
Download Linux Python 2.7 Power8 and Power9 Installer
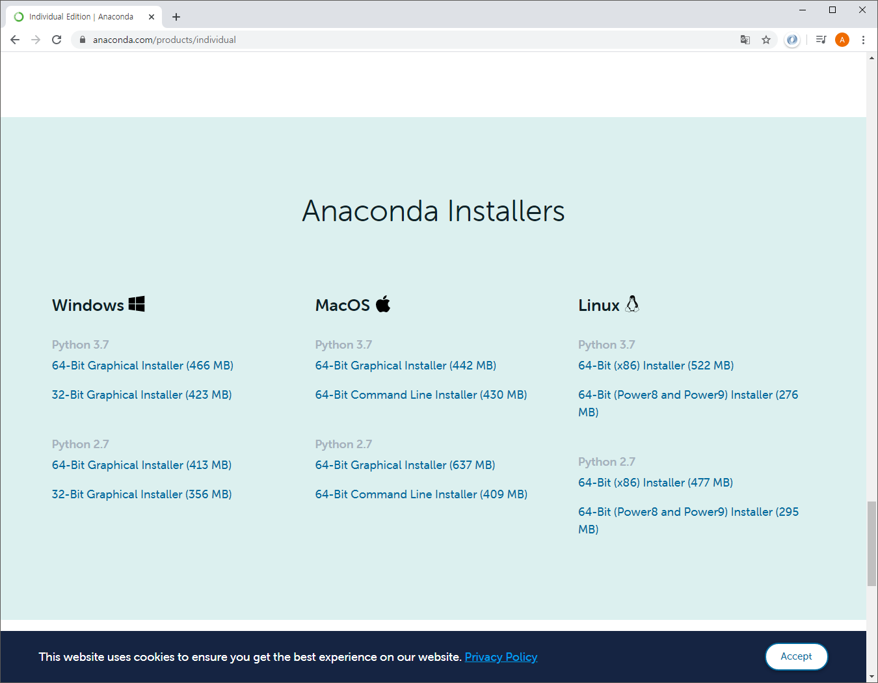pos(688,520)
